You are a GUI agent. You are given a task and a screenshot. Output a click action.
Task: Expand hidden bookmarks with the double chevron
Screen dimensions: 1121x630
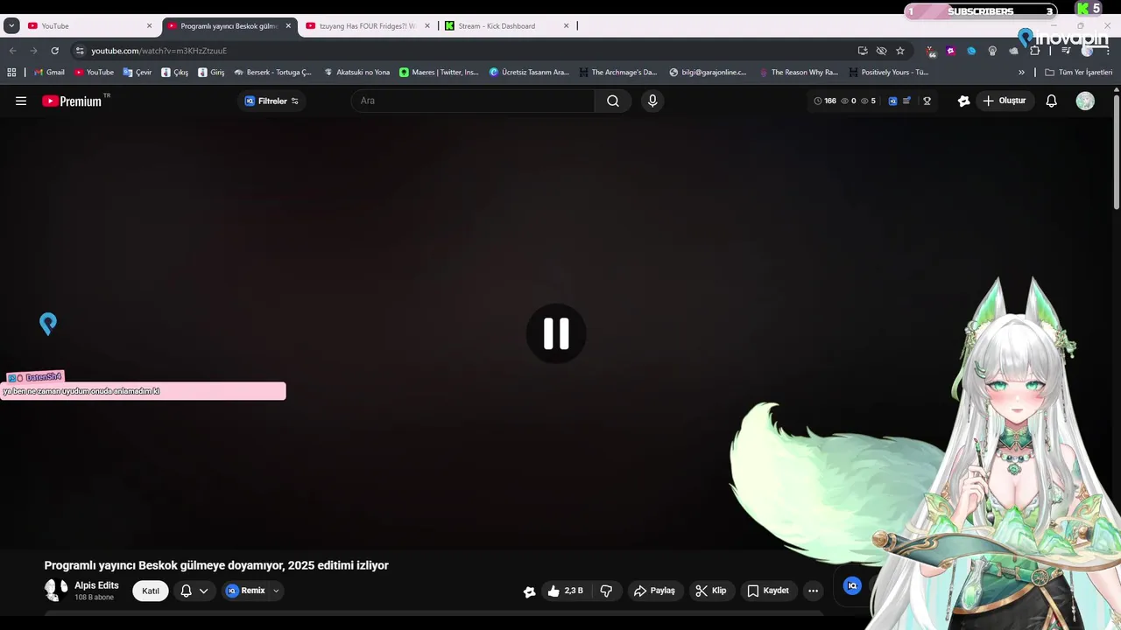pos(1021,73)
